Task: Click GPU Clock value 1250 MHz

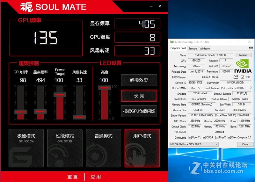Action: pos(194,121)
